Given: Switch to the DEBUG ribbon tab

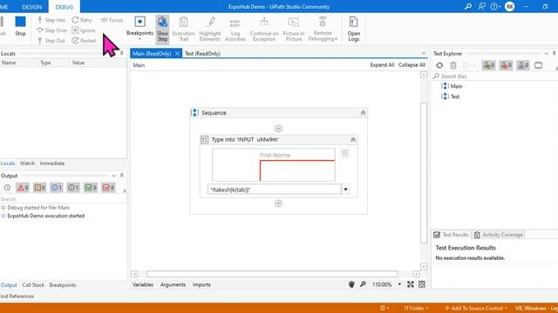Looking at the screenshot, I should point(65,7).
